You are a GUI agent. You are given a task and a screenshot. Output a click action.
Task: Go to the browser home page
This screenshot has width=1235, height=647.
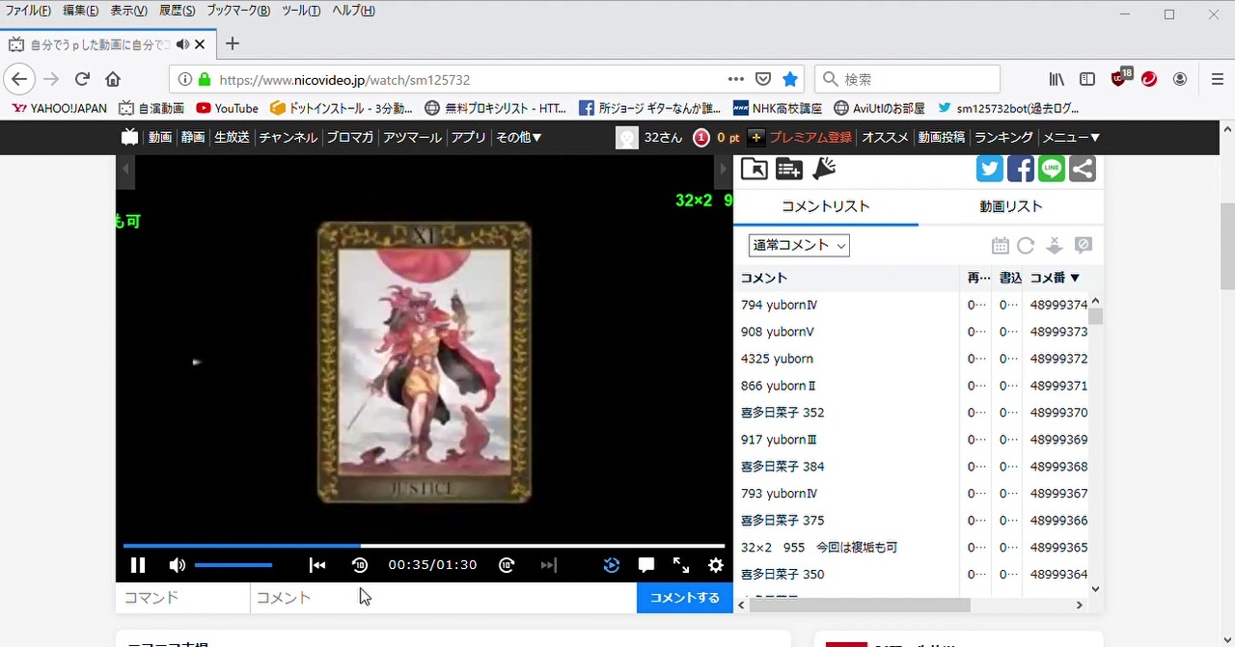pos(113,79)
